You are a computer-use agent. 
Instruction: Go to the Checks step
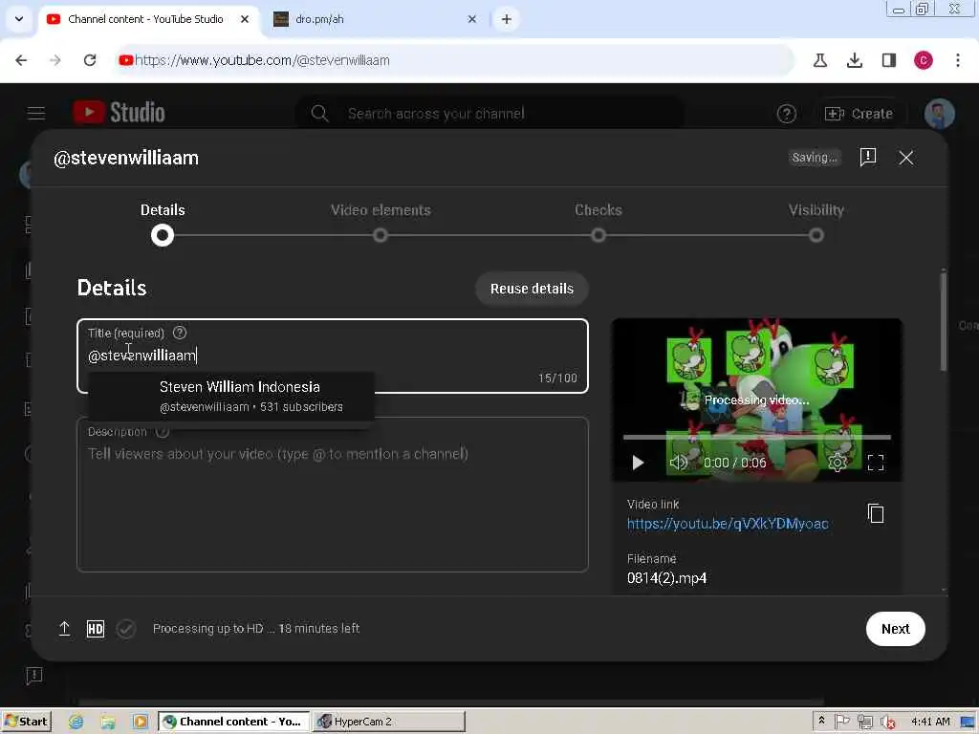coord(598,222)
